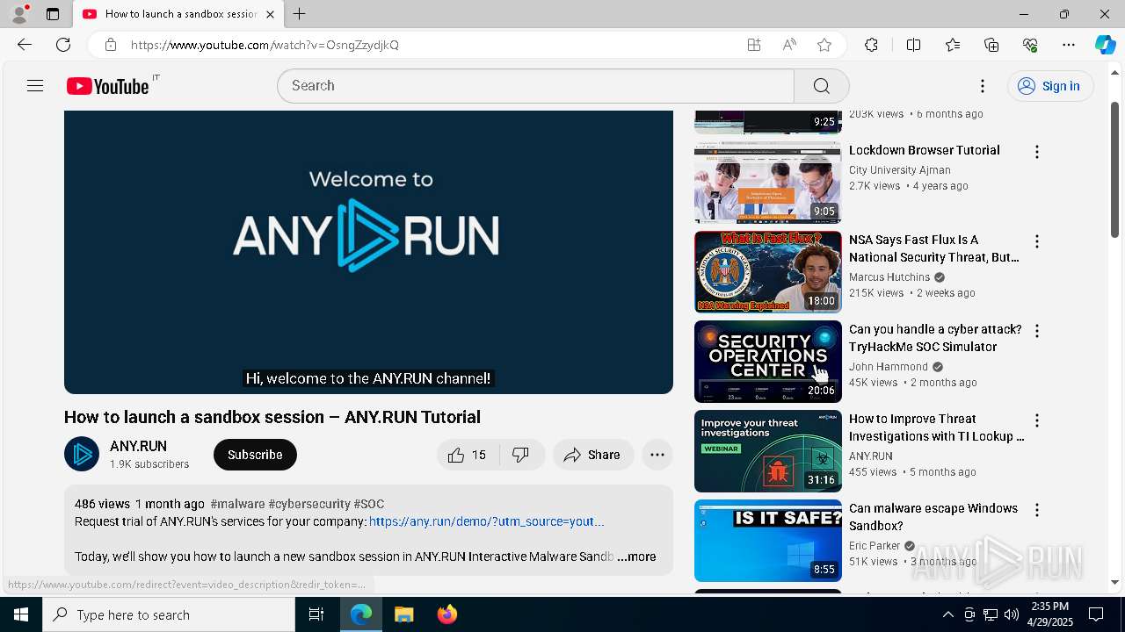This screenshot has width=1125, height=632.
Task: Show hidden system tray icons
Action: pos(947,614)
